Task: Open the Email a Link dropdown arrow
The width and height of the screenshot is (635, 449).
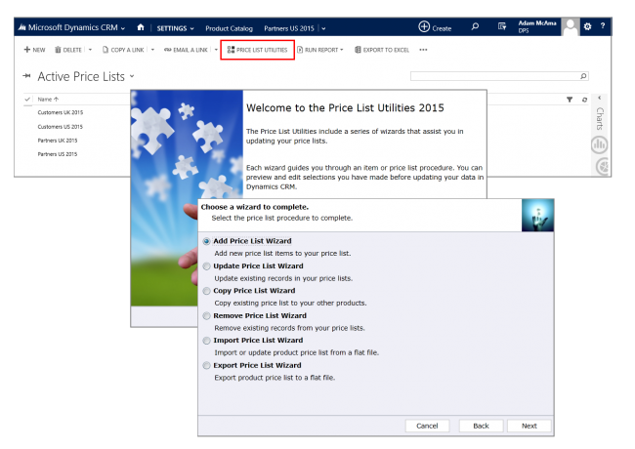Action: [x=216, y=50]
